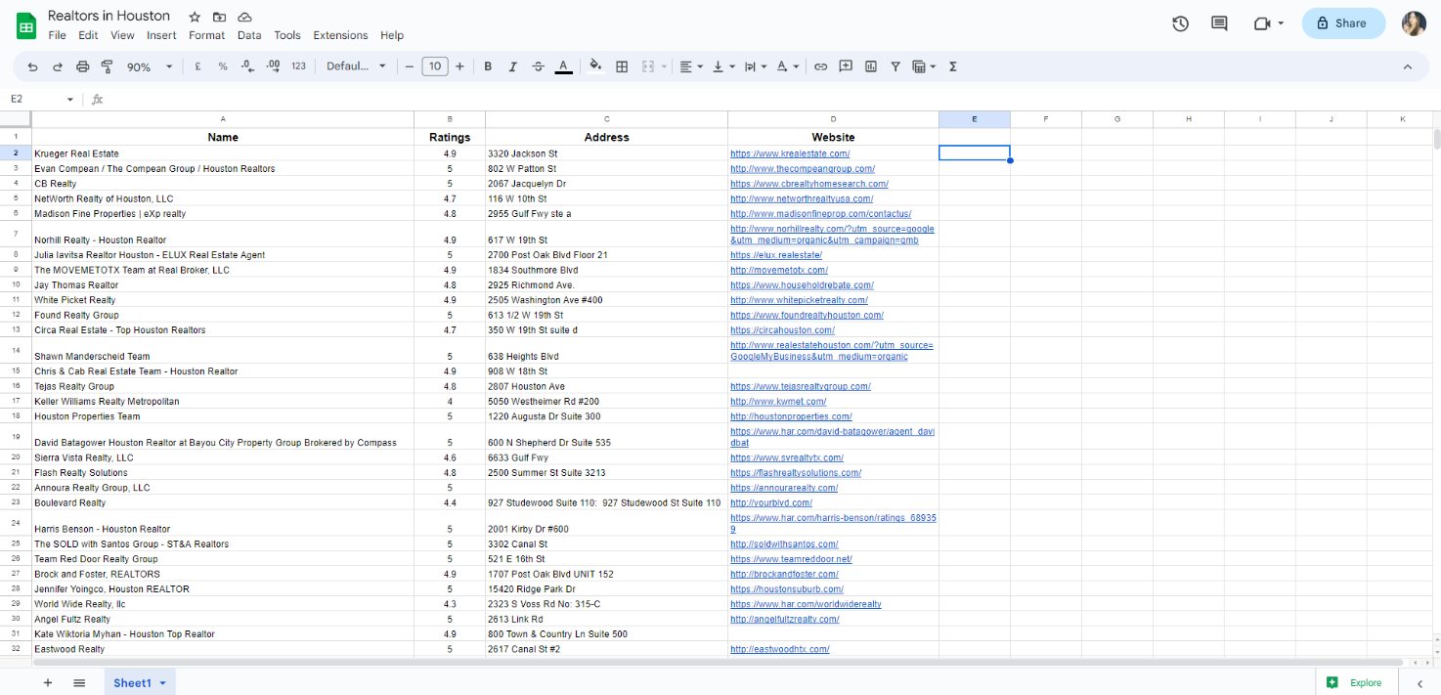The height and width of the screenshot is (695, 1441).
Task: Open the zoom level dropdown at 90%
Action: (x=149, y=66)
